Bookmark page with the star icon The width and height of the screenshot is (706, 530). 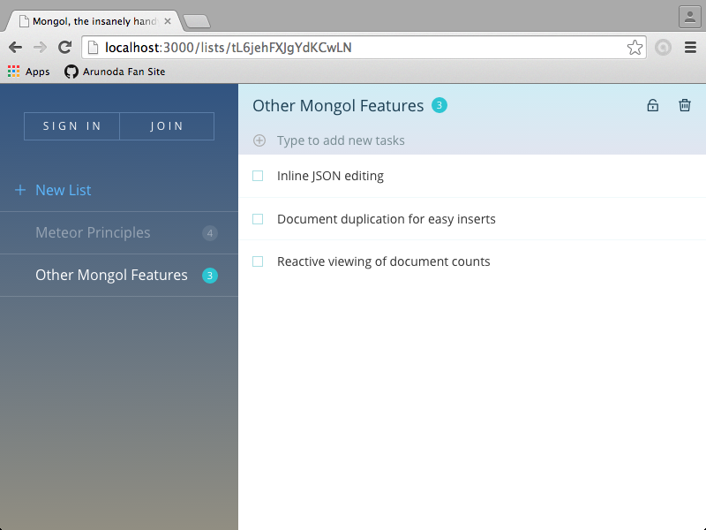[635, 48]
